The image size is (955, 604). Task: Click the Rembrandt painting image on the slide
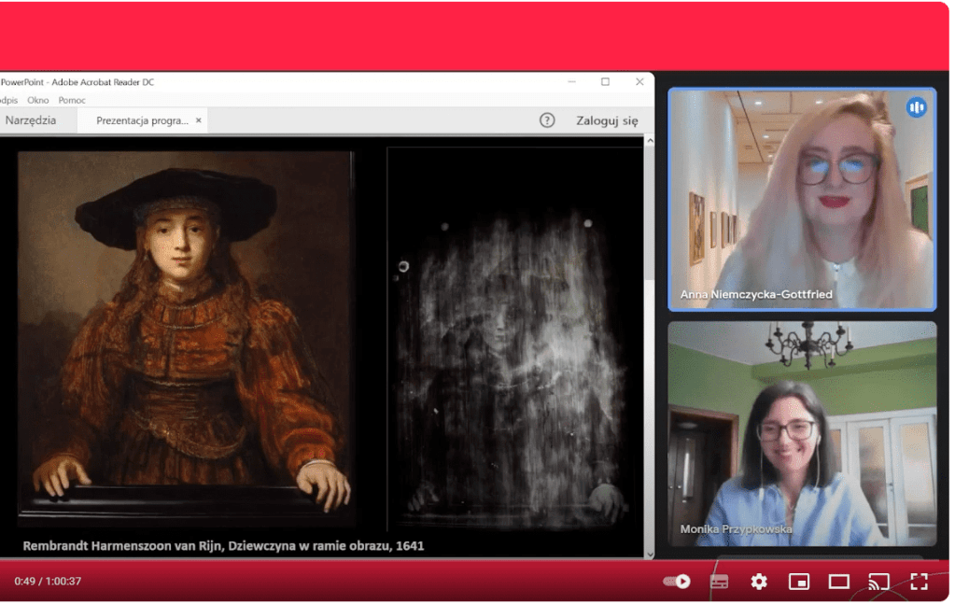pos(187,336)
